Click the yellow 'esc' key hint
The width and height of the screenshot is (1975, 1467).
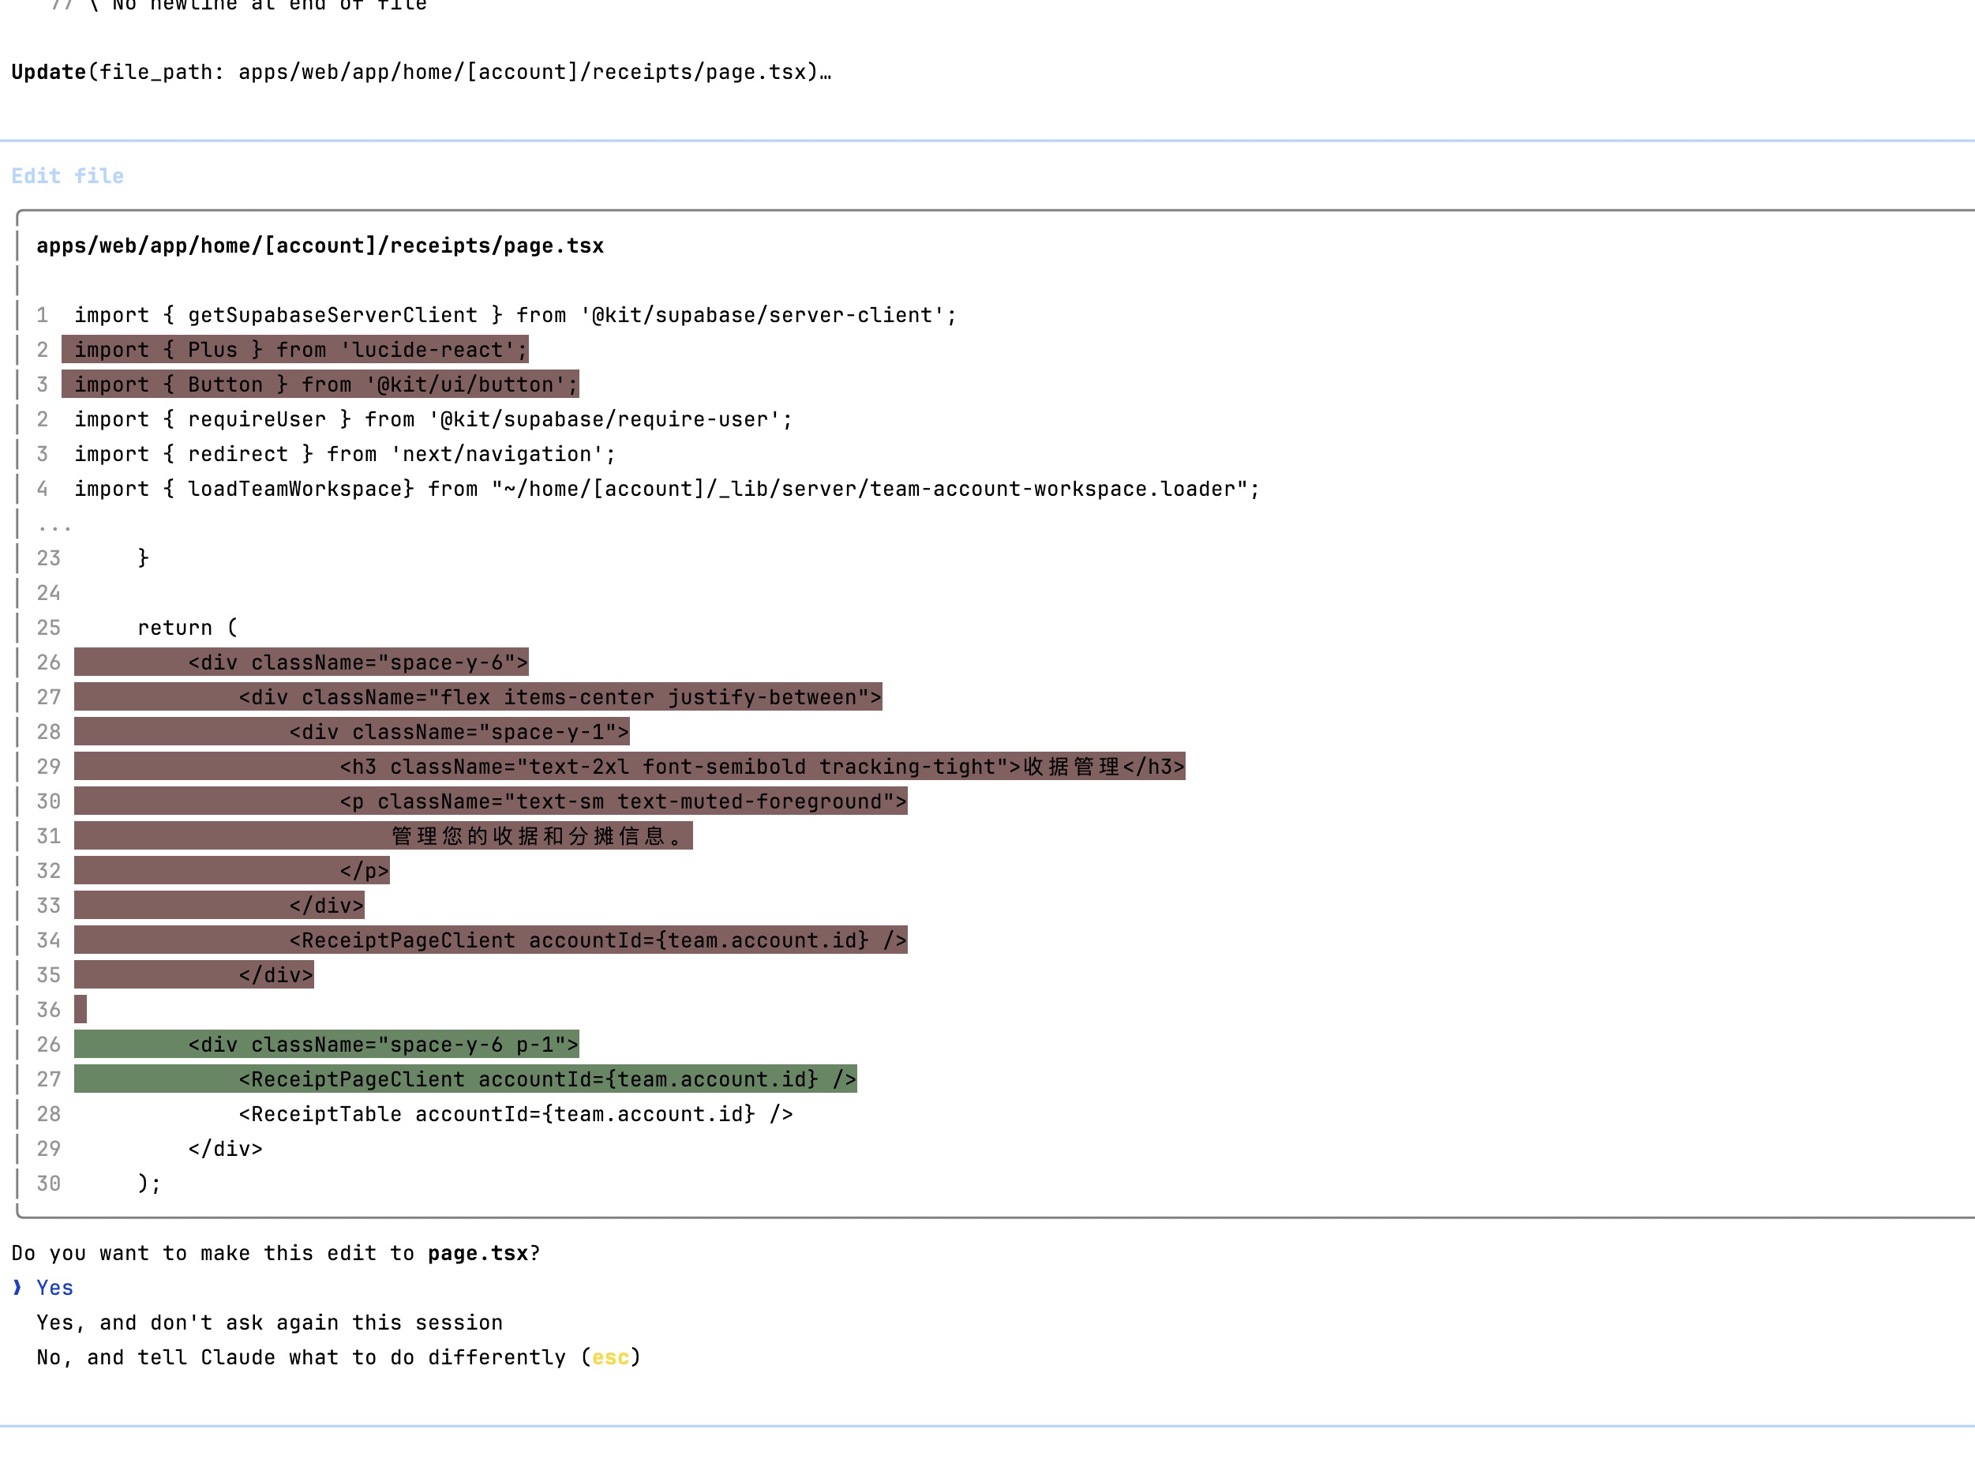[611, 1357]
